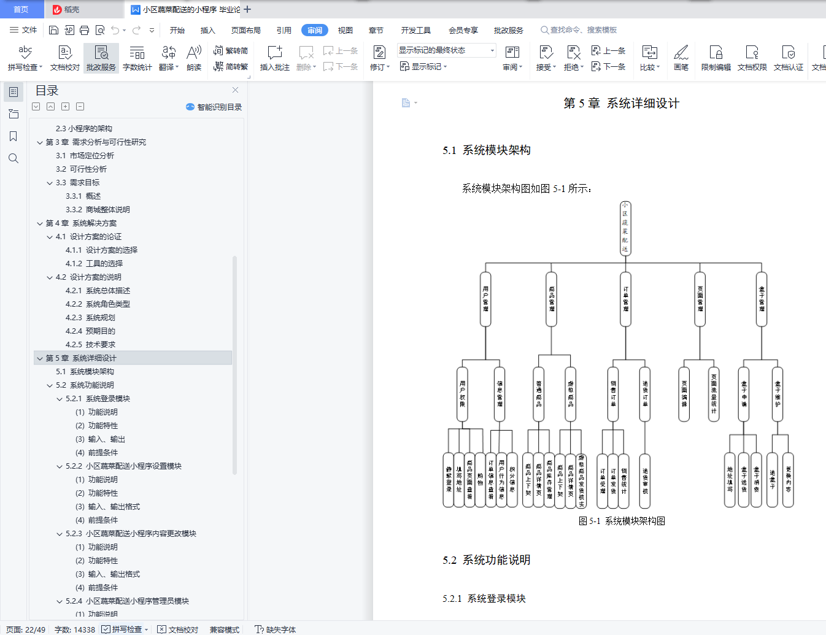The image size is (826, 635).
Task: Insert a comment (插入批注)
Action: pos(274,58)
